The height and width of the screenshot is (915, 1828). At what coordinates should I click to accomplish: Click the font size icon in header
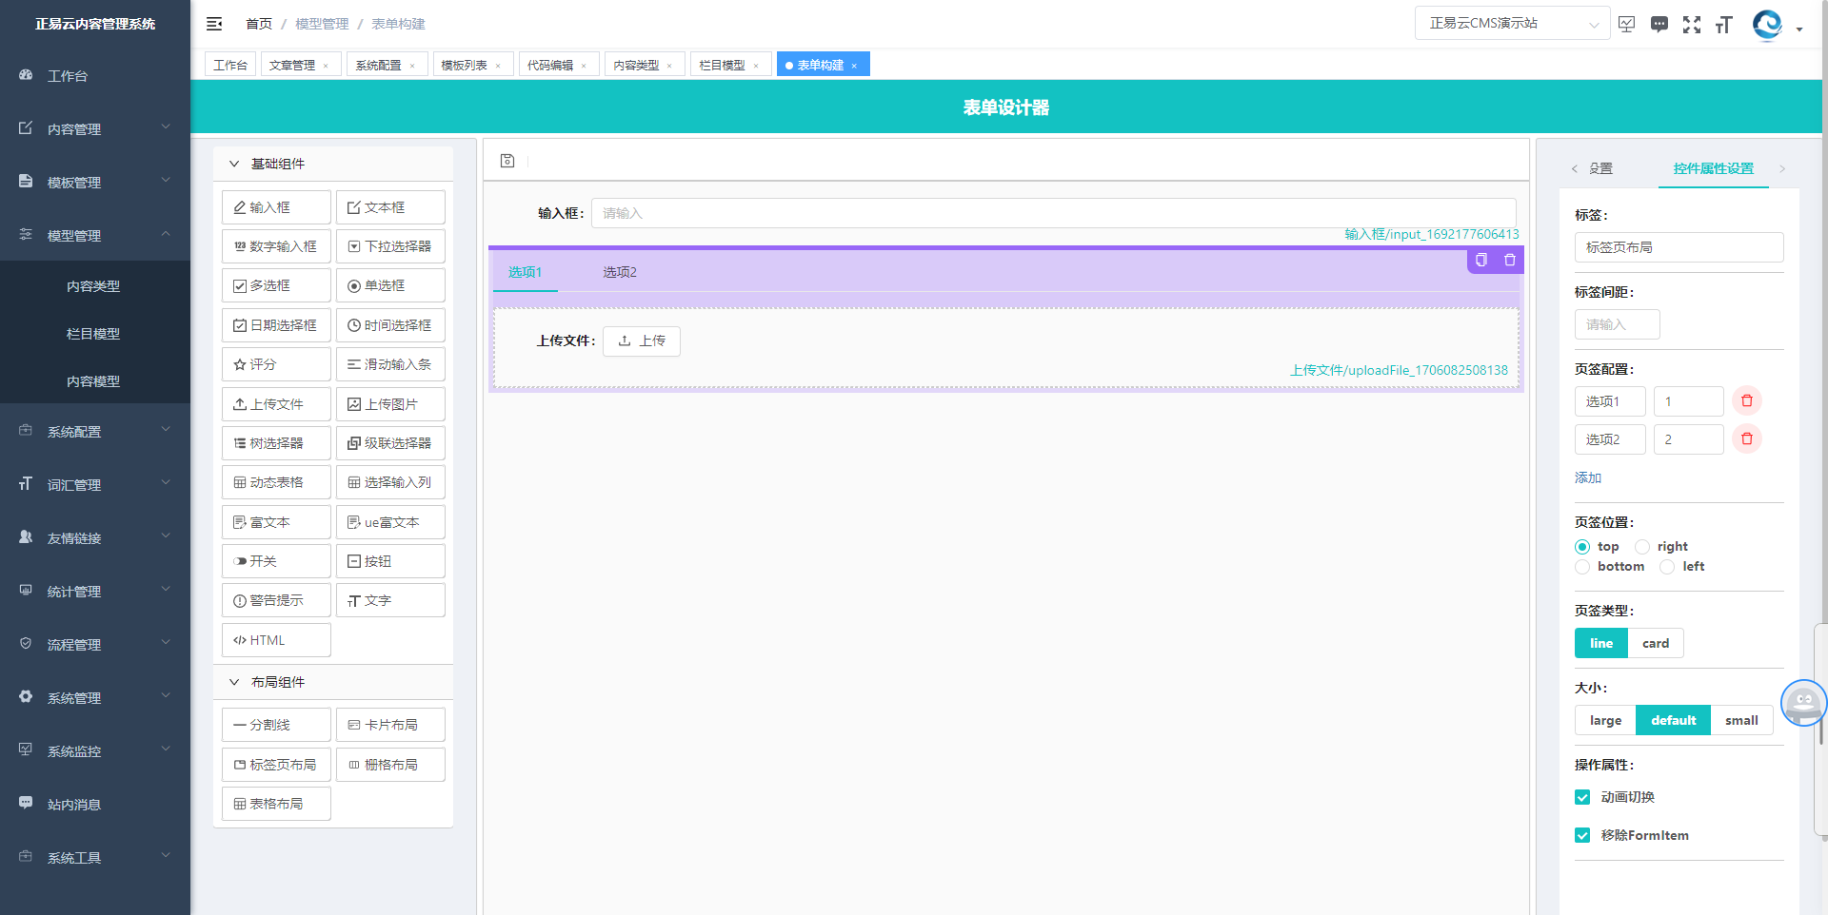[1723, 25]
